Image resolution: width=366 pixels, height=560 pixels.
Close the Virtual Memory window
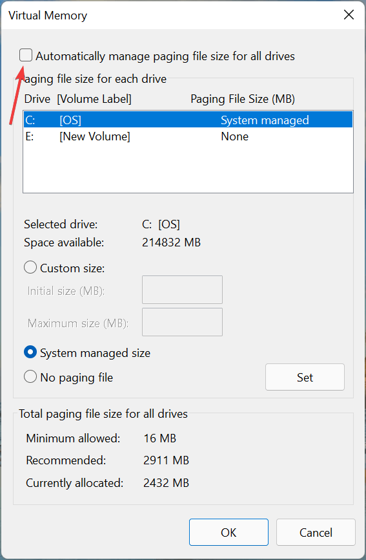click(x=349, y=15)
